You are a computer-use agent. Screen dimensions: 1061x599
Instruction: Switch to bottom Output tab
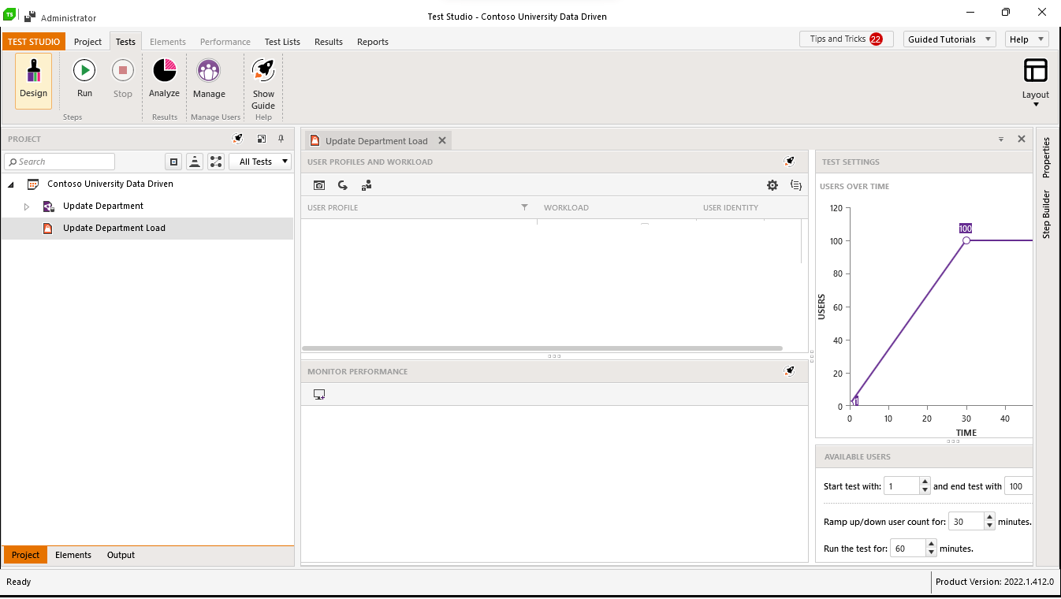(x=121, y=555)
